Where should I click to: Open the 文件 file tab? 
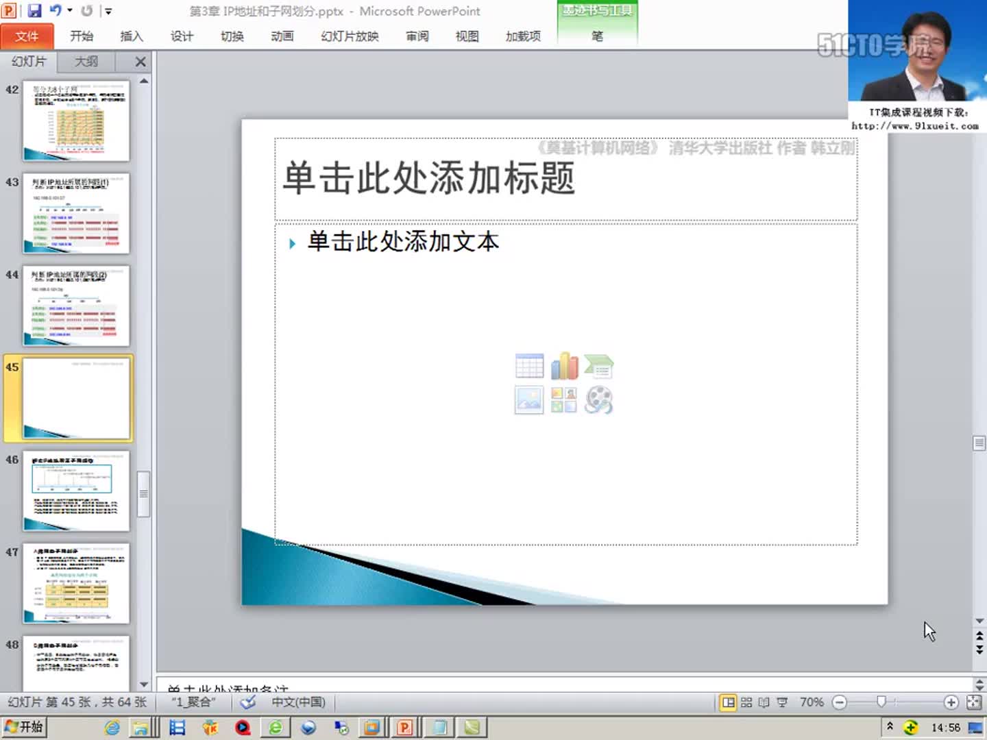[27, 36]
